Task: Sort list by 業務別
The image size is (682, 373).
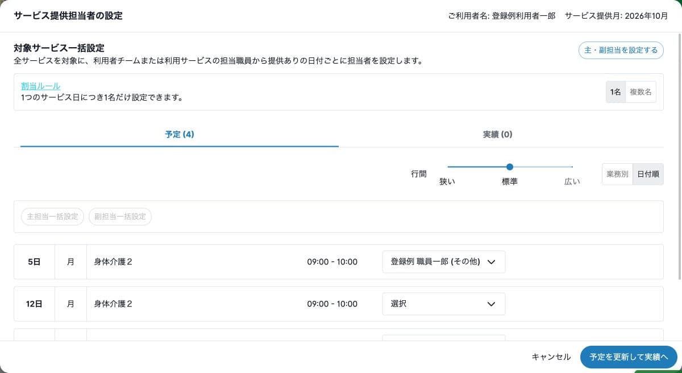Action: coord(617,175)
